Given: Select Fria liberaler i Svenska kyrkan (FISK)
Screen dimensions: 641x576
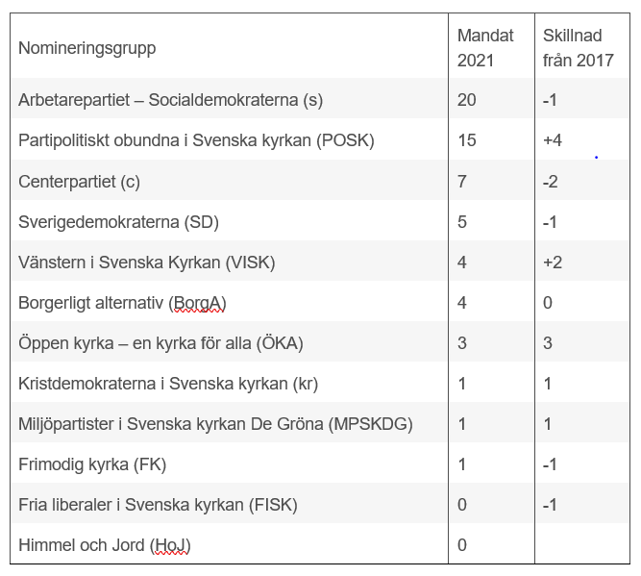Looking at the screenshot, I should [x=158, y=505].
